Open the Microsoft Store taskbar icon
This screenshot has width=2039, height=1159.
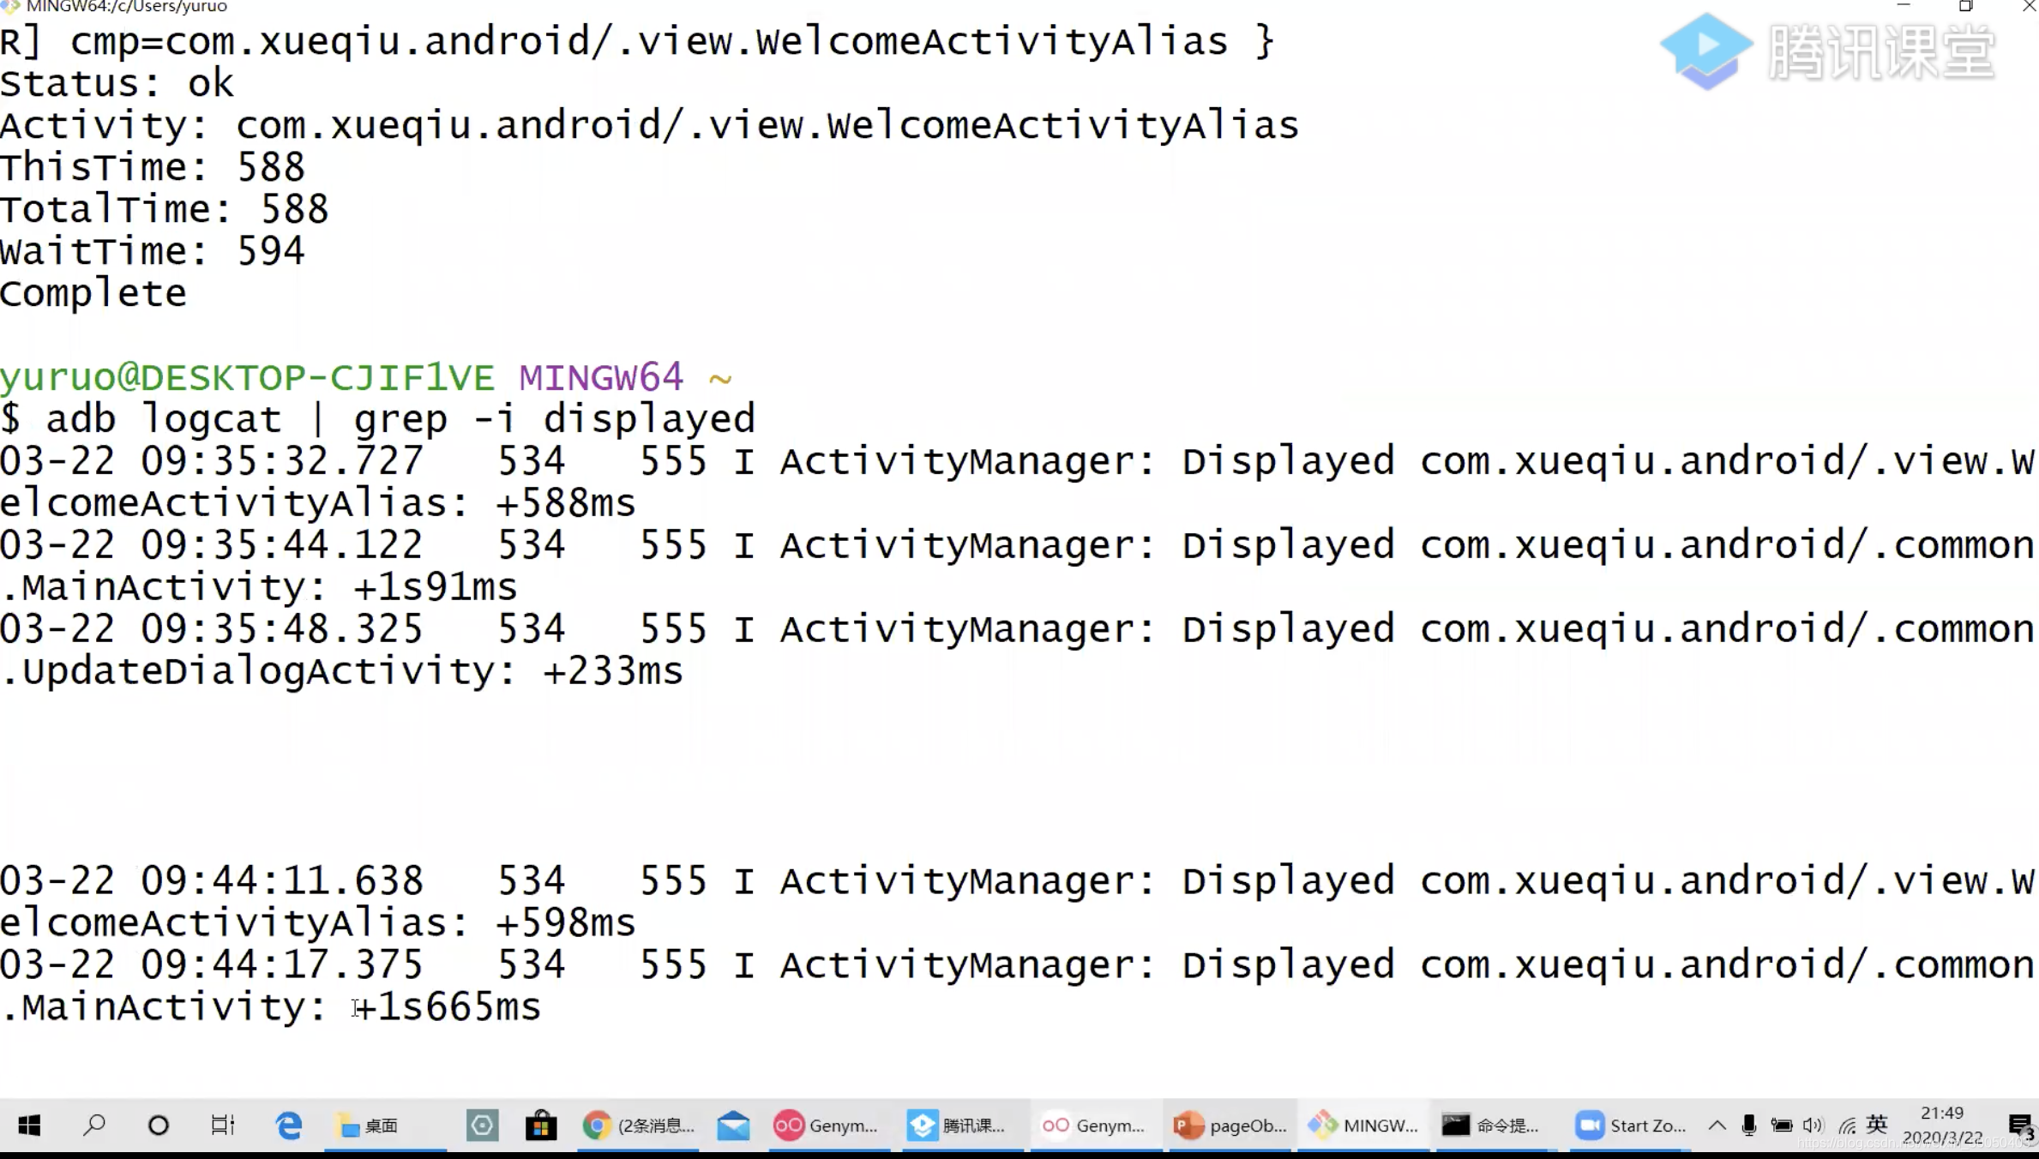pyautogui.click(x=541, y=1126)
